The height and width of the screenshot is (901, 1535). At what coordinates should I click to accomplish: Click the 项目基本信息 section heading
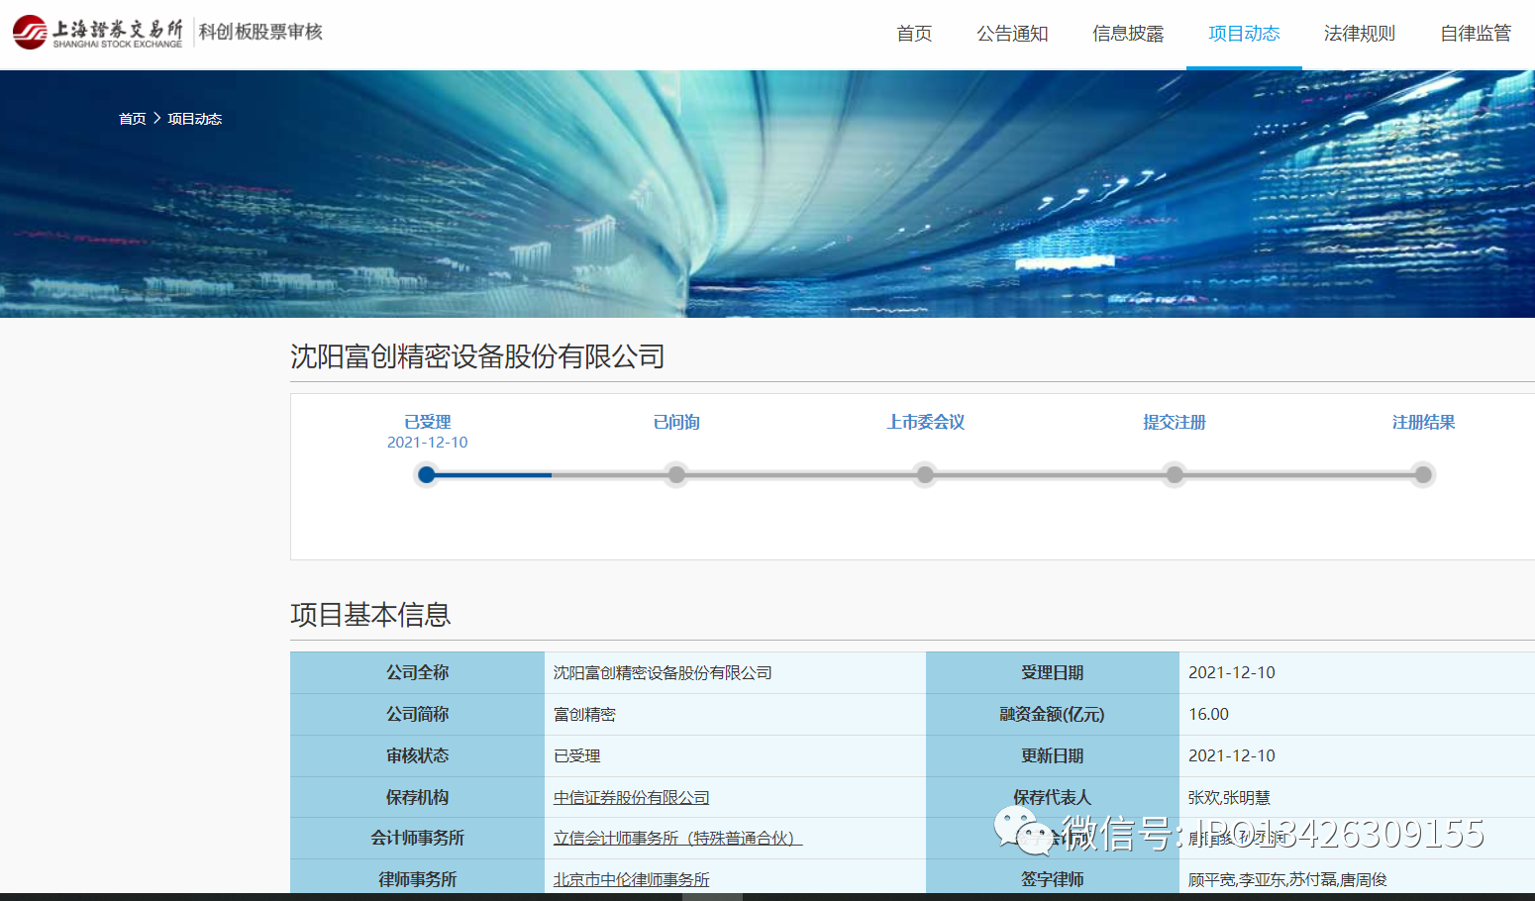pyautogui.click(x=370, y=615)
